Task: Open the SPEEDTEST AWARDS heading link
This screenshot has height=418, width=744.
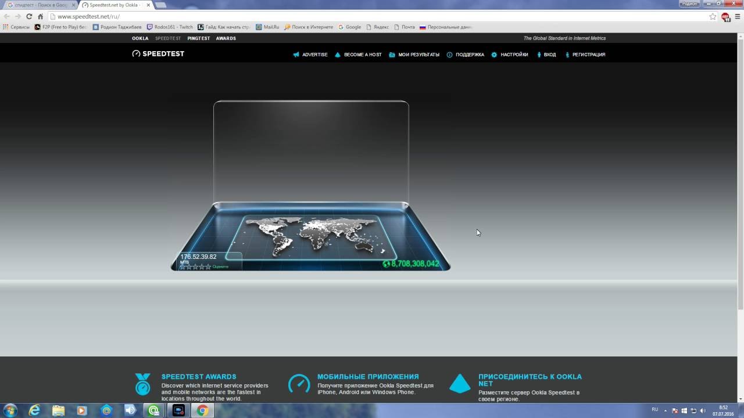Action: point(199,377)
